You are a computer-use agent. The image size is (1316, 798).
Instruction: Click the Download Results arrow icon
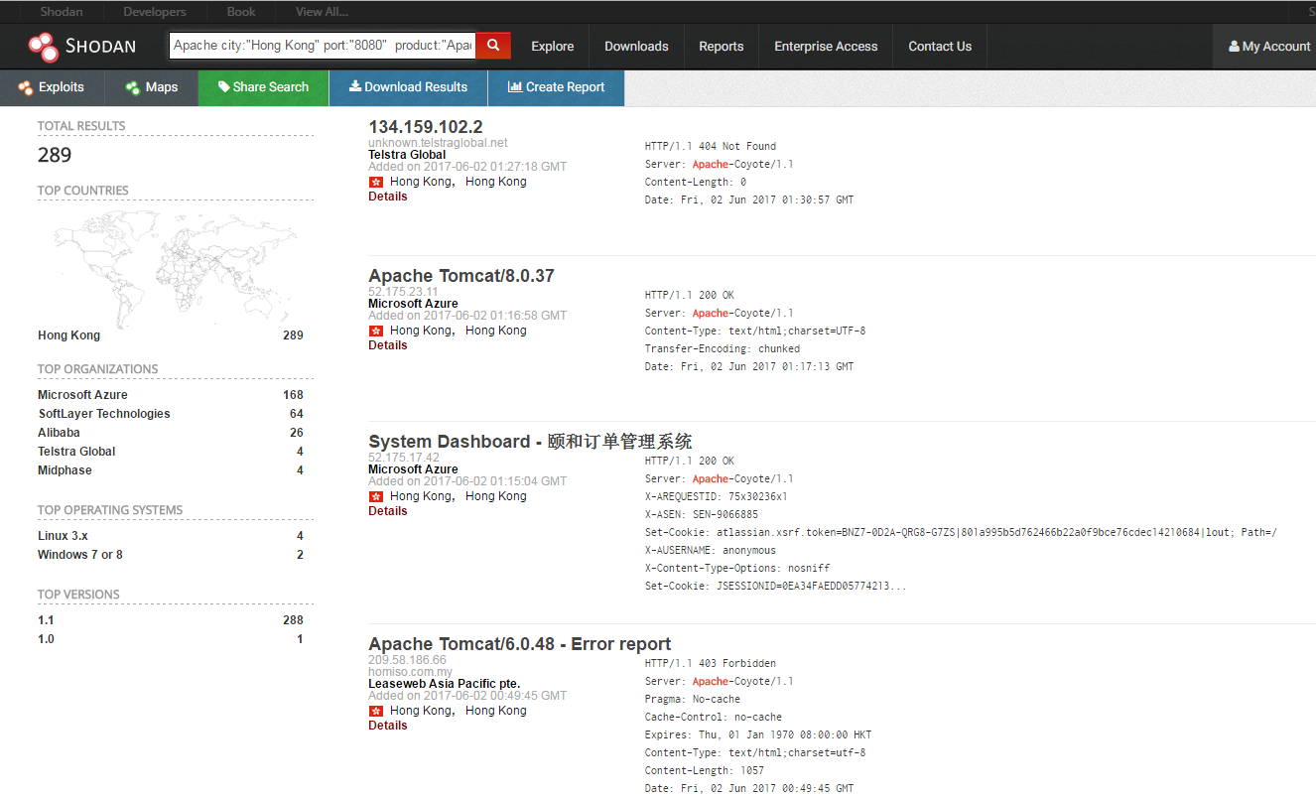coord(354,87)
